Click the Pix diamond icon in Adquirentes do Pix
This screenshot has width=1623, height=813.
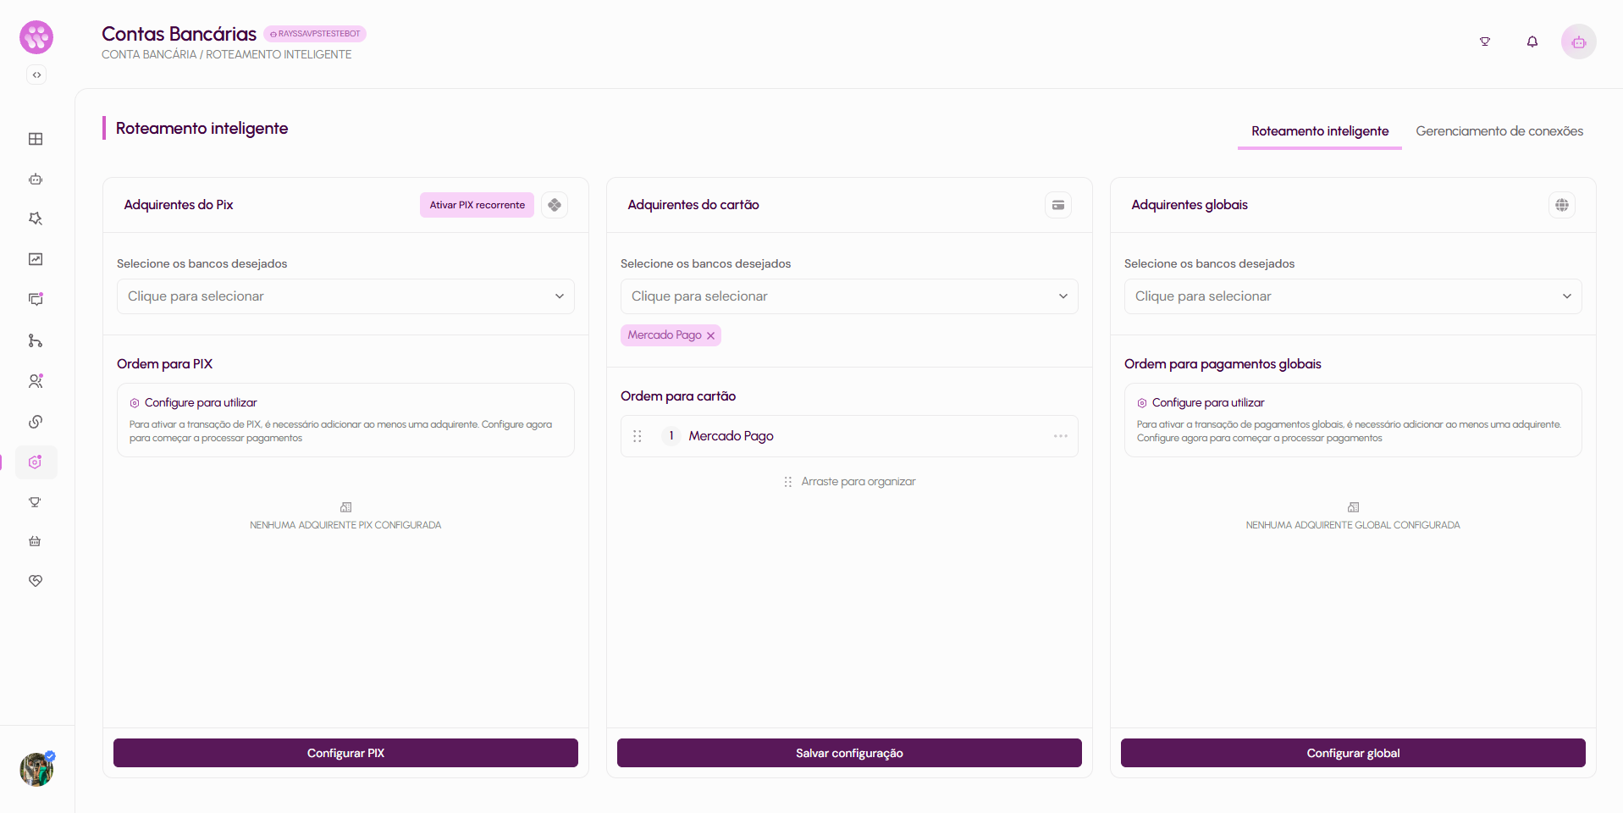pyautogui.click(x=555, y=205)
